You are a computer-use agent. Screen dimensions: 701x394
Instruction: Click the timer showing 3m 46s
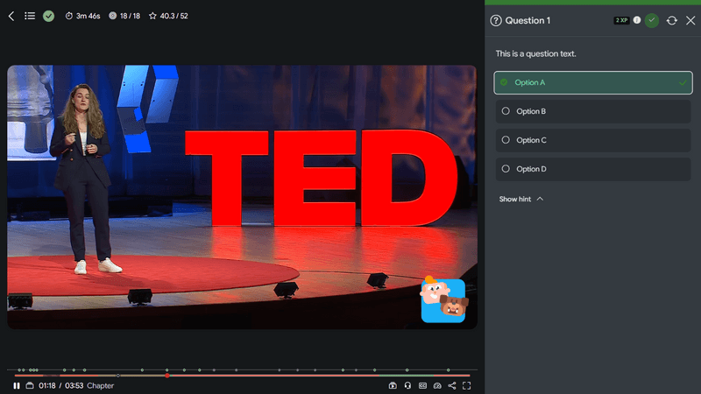(82, 16)
